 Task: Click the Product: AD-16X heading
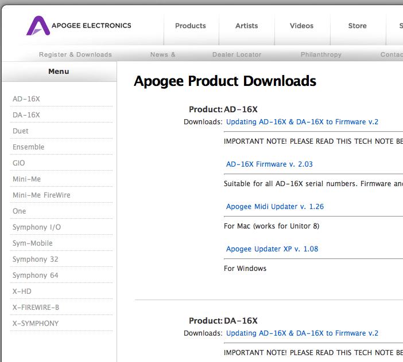coord(223,109)
